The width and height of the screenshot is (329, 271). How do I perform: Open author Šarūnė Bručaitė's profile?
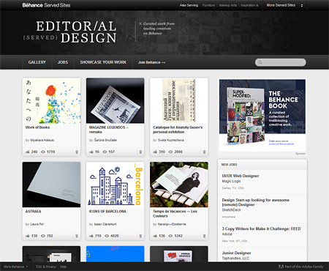105,140
